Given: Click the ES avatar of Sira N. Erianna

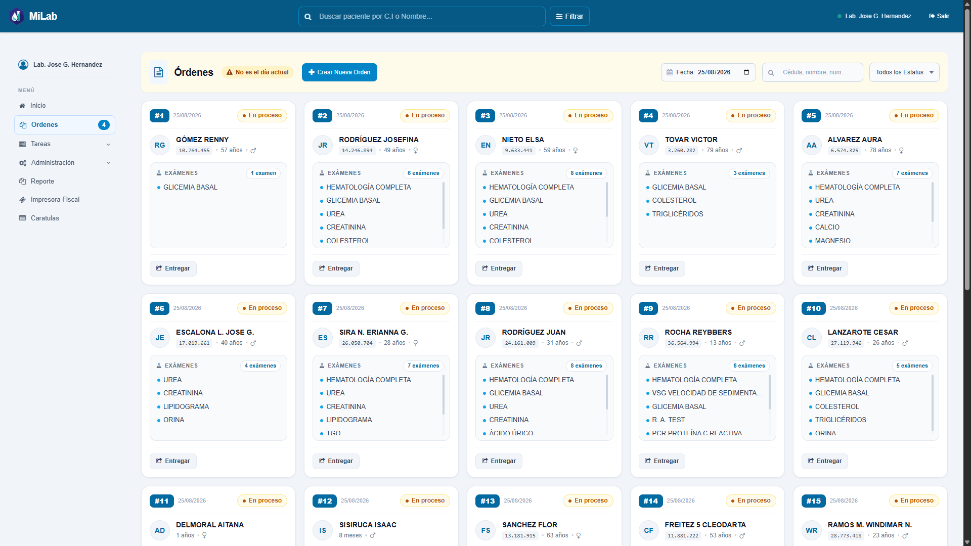Looking at the screenshot, I should tap(323, 338).
